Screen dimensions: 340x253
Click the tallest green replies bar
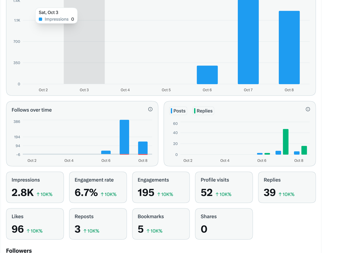click(286, 142)
